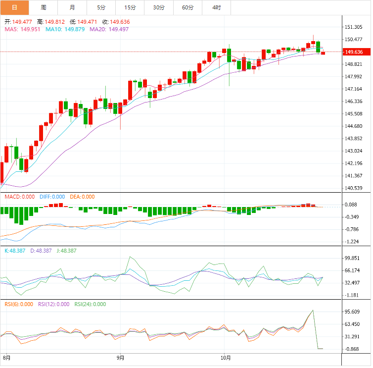Image resolution: width=373 pixels, height=368 pixels.
Task: Click the MA5 indicator label
Action: 23,29
